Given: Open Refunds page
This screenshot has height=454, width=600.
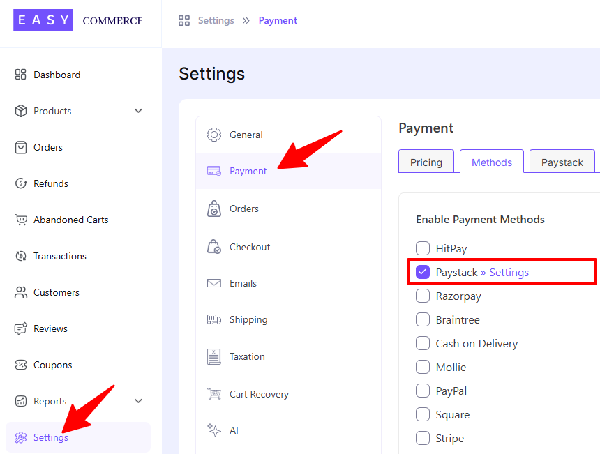Looking at the screenshot, I should [78, 183].
